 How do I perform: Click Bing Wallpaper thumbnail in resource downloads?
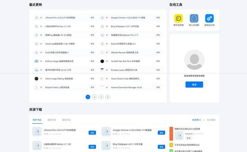pos(106,145)
